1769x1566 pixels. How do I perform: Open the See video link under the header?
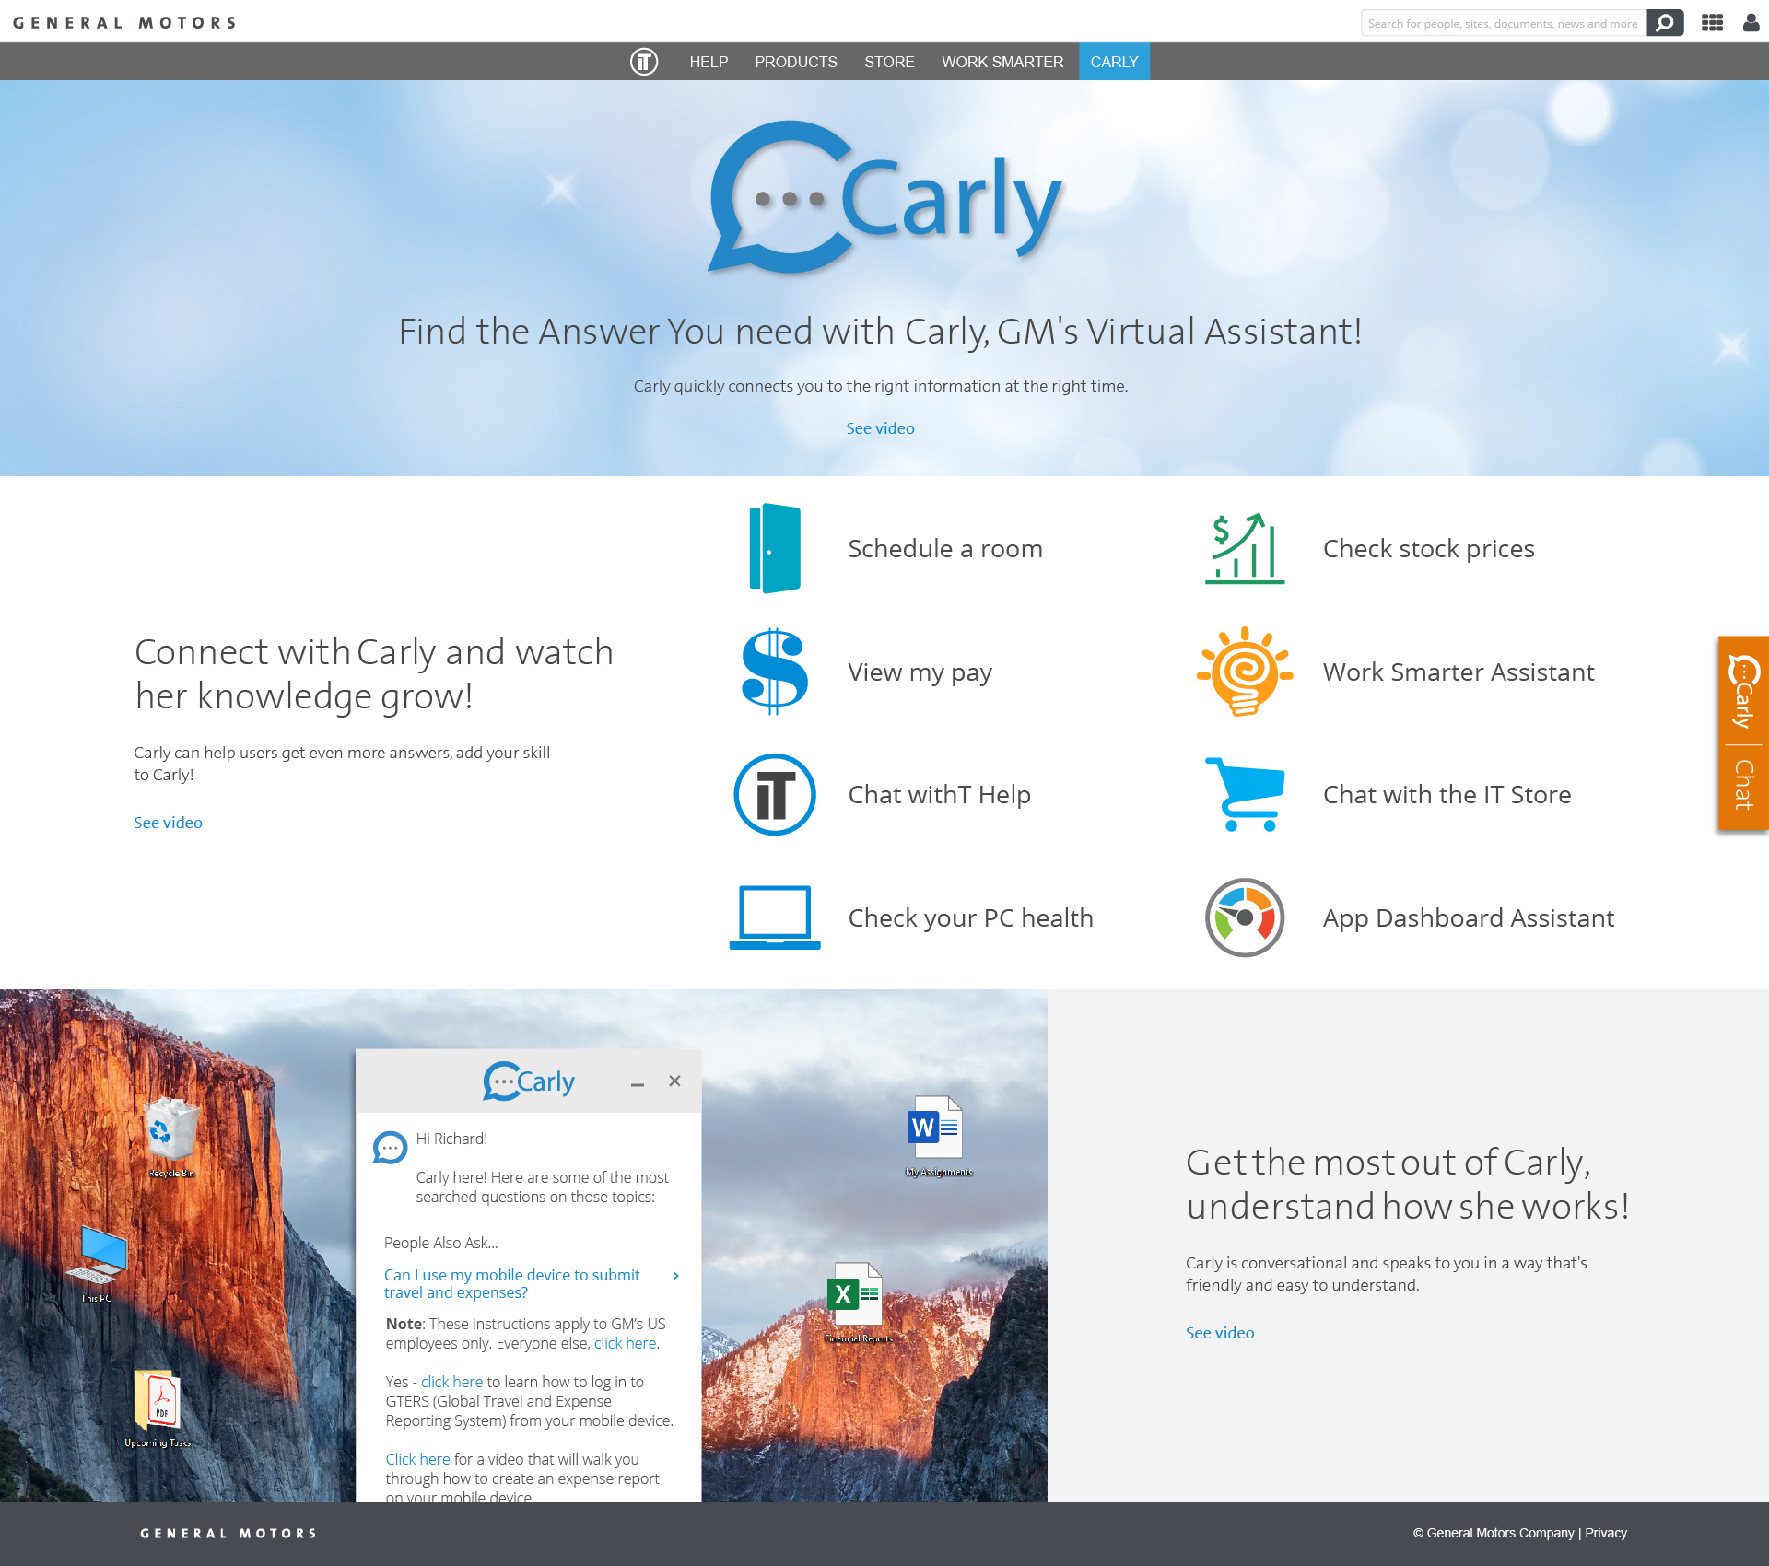tap(880, 427)
